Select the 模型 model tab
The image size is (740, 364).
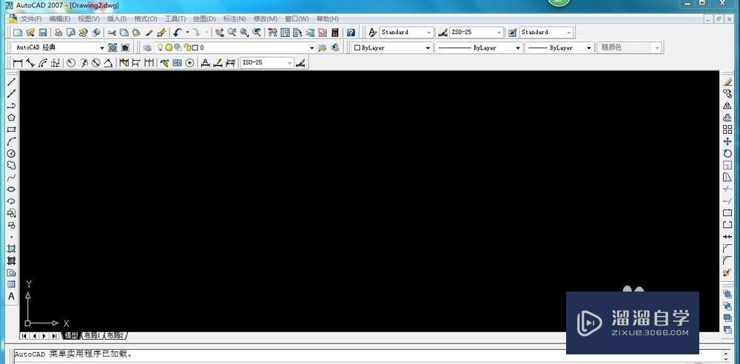coord(71,336)
